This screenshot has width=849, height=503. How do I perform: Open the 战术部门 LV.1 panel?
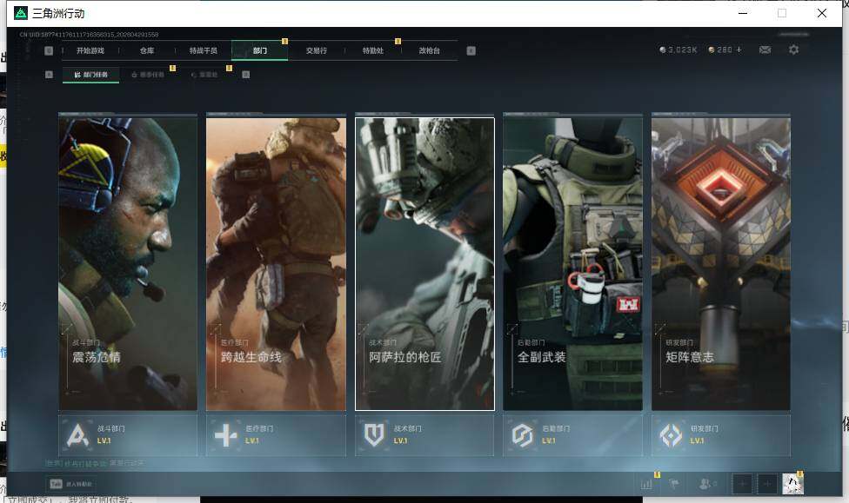click(x=424, y=435)
